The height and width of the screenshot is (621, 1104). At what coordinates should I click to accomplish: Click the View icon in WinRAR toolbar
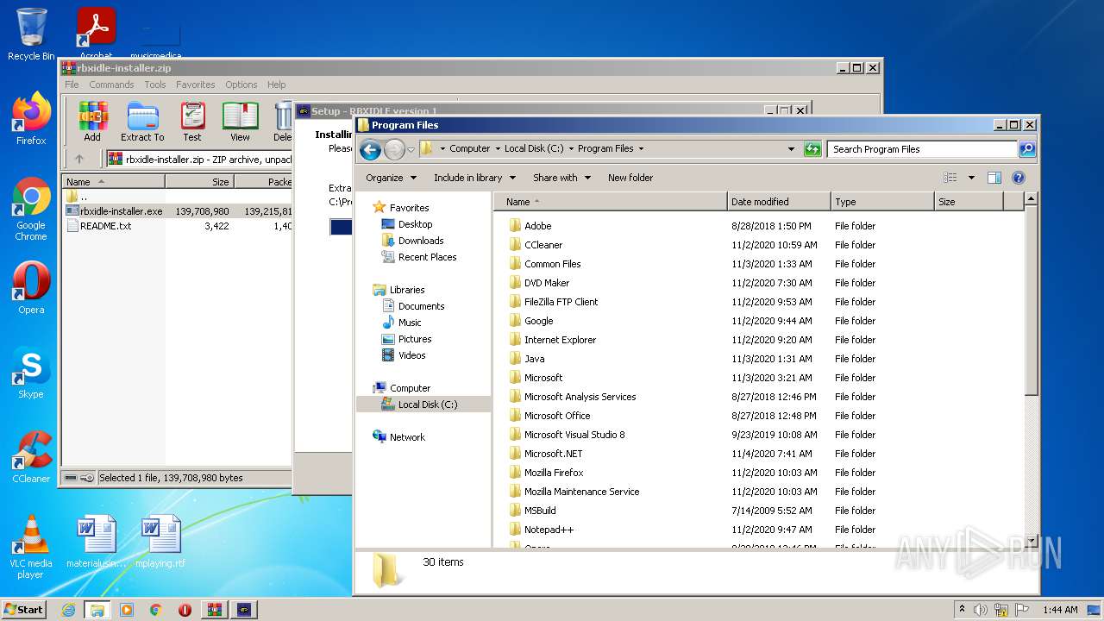(x=241, y=121)
